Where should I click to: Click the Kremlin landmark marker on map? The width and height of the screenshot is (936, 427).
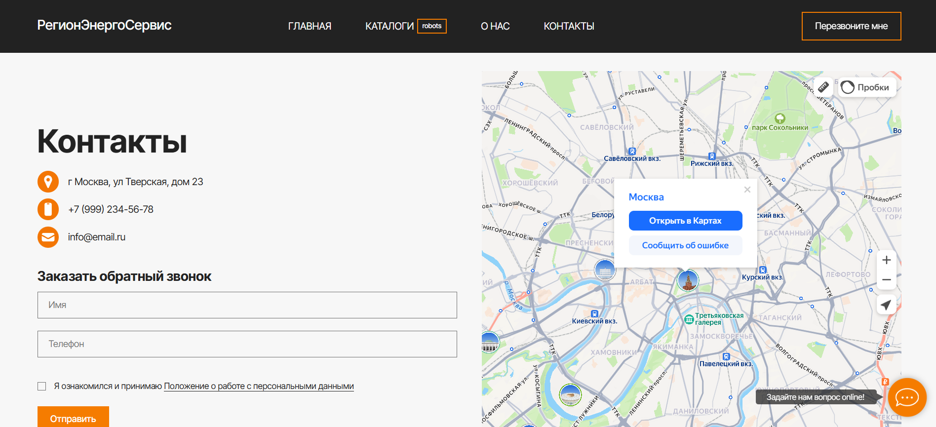point(688,280)
